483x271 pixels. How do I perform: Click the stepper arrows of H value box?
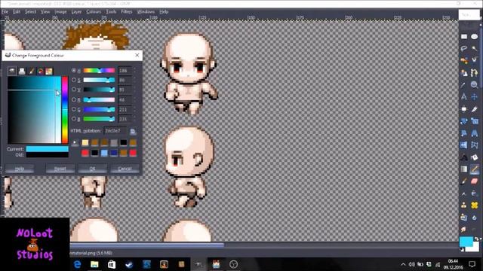click(x=134, y=71)
